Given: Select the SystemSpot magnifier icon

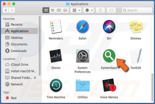Looking at the screenshot, I should 109,56.
